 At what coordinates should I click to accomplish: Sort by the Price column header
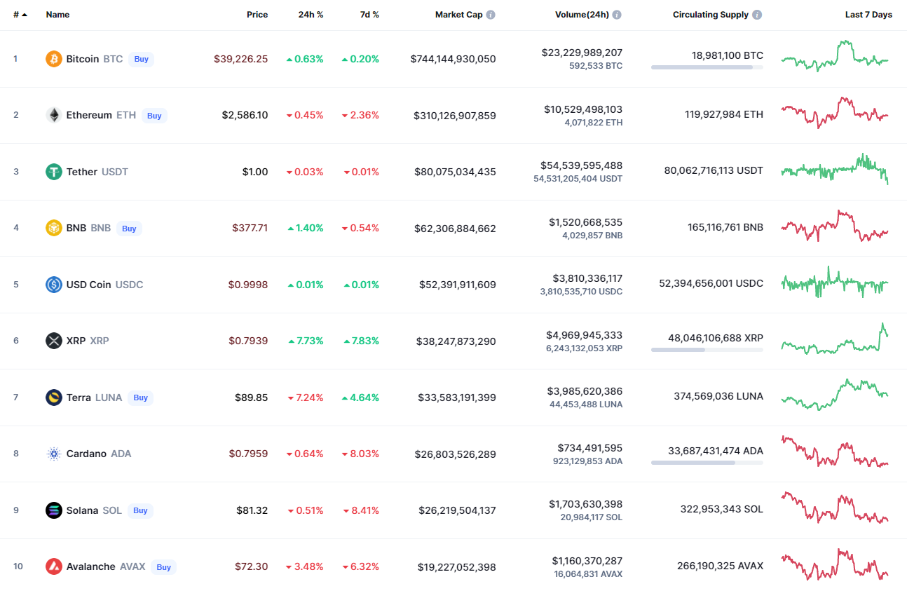pyautogui.click(x=257, y=15)
